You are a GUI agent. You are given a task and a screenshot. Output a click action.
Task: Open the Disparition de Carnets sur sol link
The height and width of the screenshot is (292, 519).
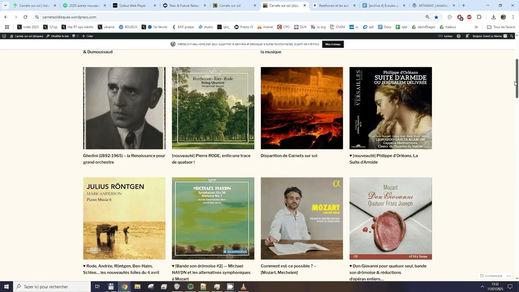pos(289,156)
